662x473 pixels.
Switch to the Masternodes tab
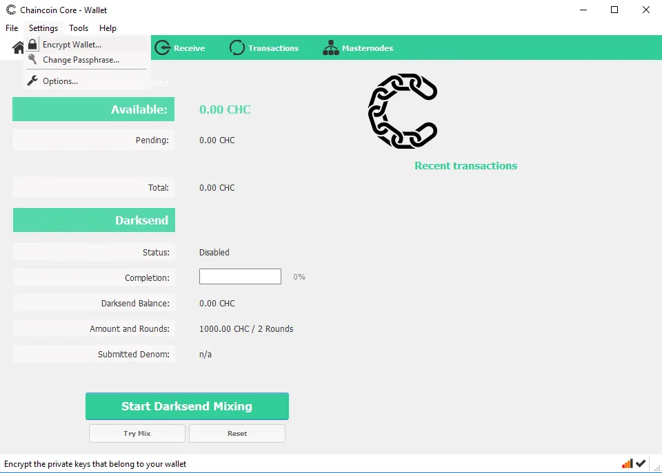358,48
